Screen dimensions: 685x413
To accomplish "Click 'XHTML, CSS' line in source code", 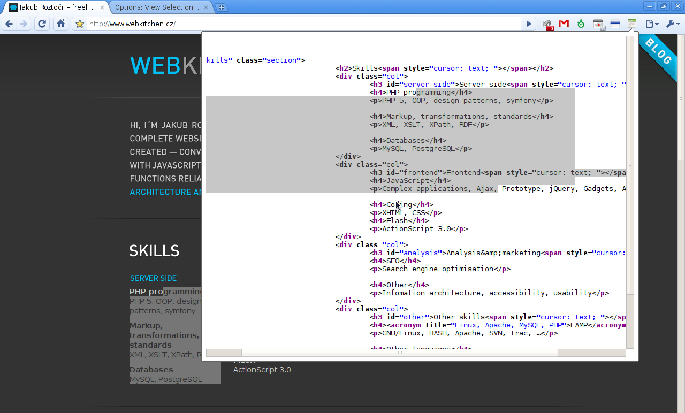I will coord(406,212).
